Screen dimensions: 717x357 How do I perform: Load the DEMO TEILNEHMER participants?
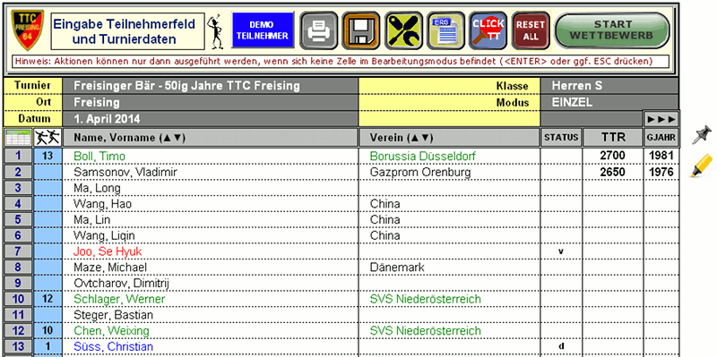pyautogui.click(x=263, y=30)
